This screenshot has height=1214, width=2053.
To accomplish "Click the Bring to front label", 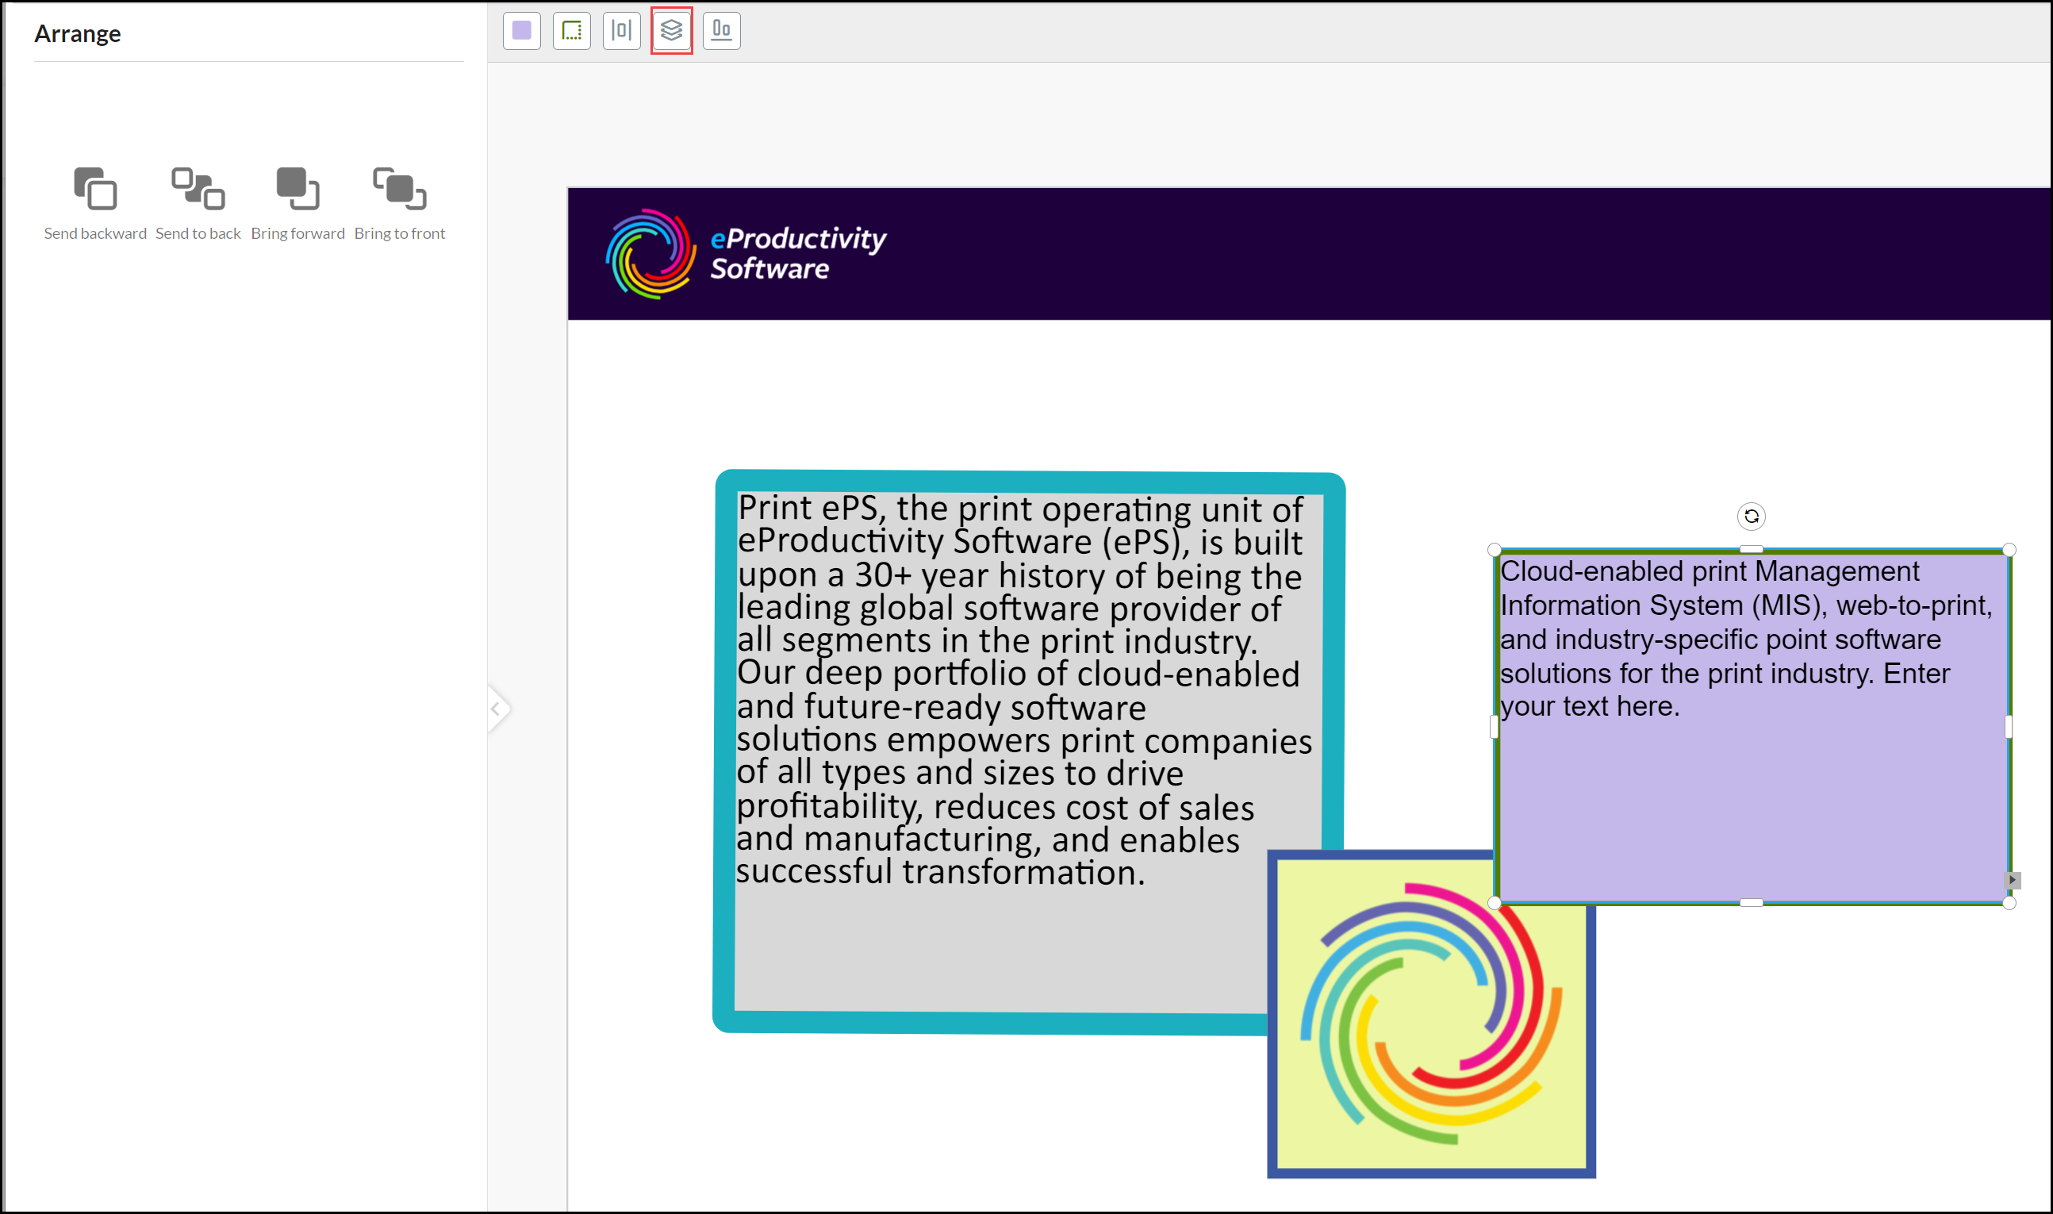I will tap(399, 233).
